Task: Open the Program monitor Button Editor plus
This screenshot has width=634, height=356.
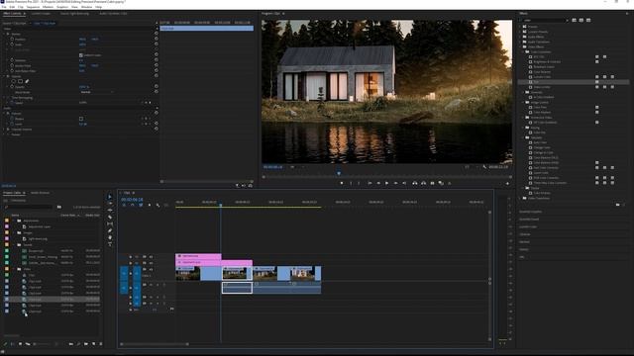Action: [x=507, y=184]
